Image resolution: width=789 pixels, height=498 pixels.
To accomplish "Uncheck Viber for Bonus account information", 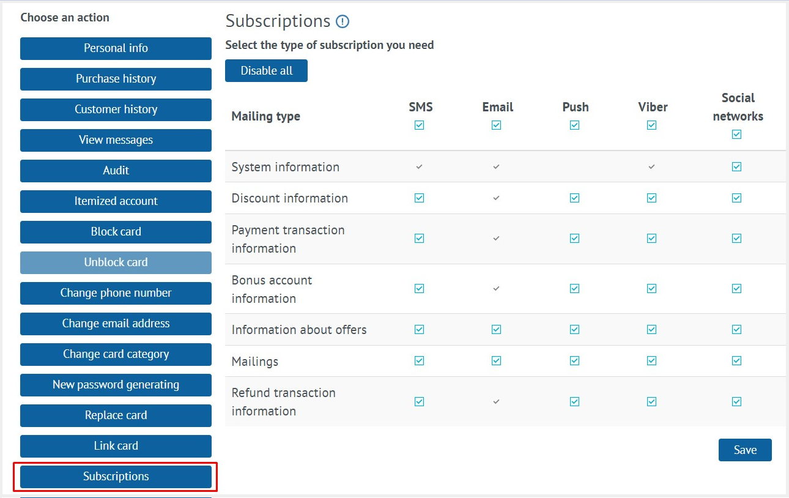I will pos(651,288).
